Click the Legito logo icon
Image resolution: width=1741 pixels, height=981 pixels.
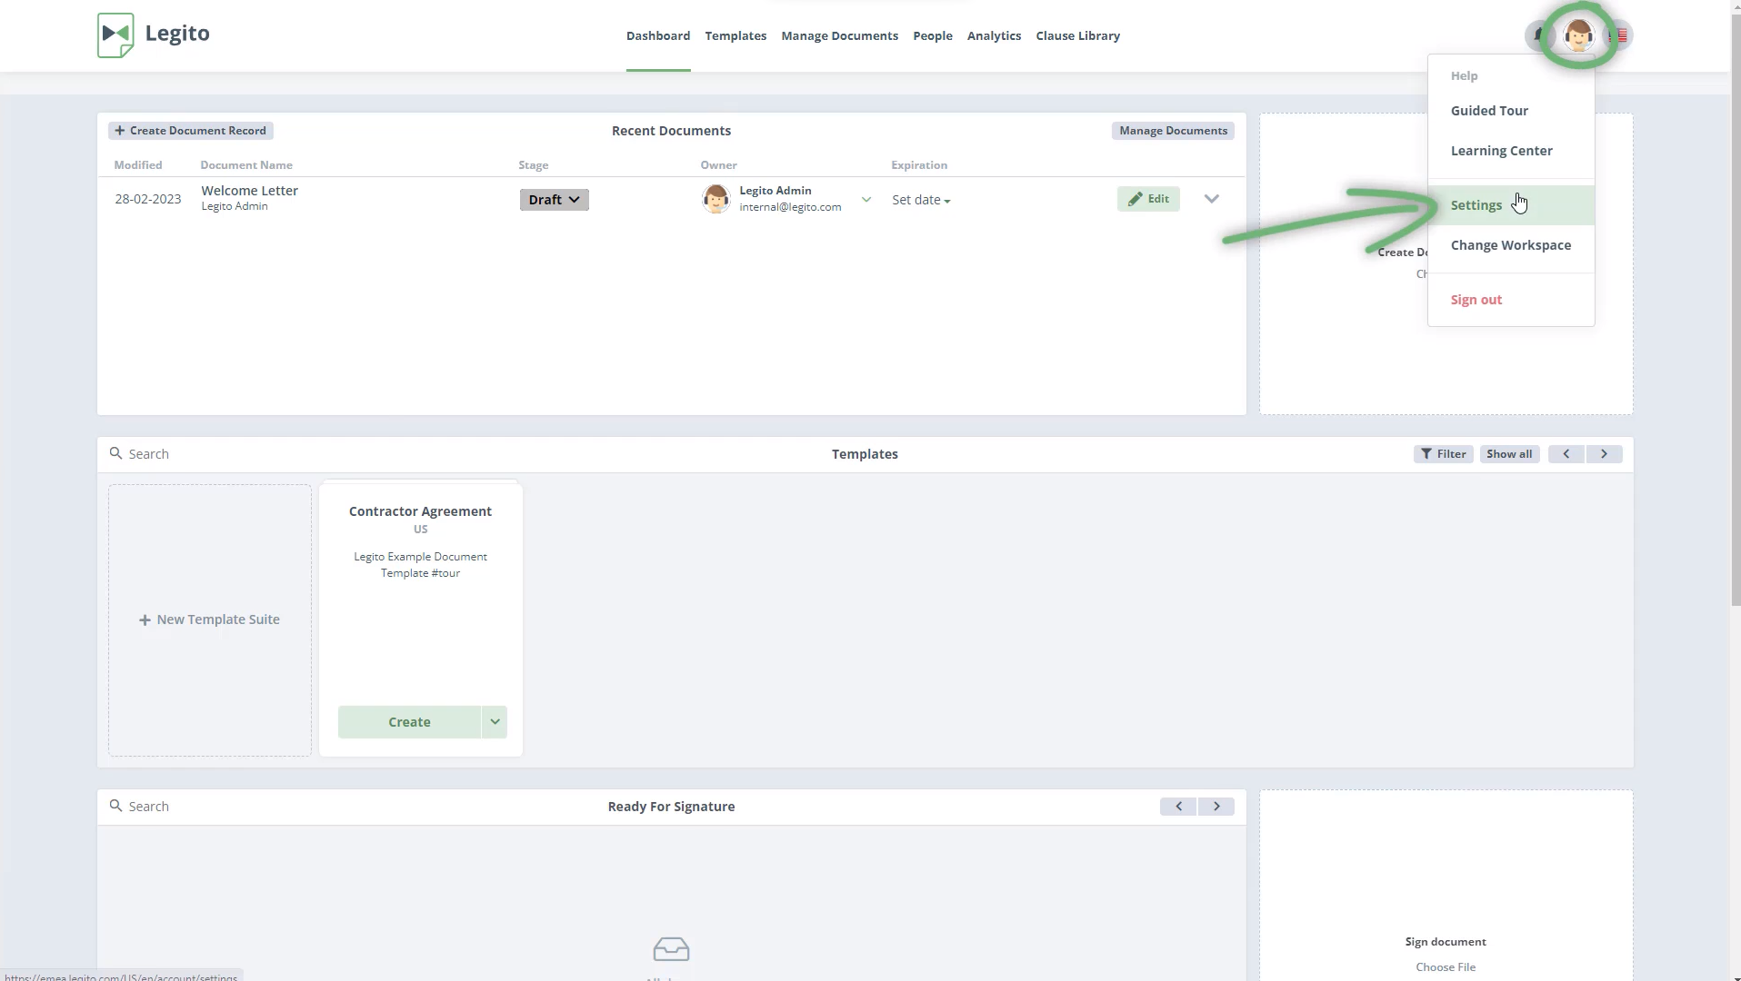coord(115,35)
